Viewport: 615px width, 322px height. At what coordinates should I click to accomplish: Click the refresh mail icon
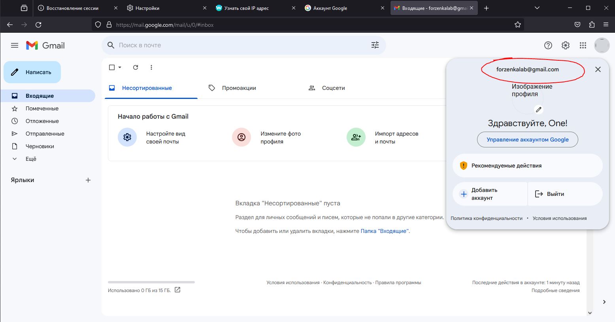coord(136,67)
